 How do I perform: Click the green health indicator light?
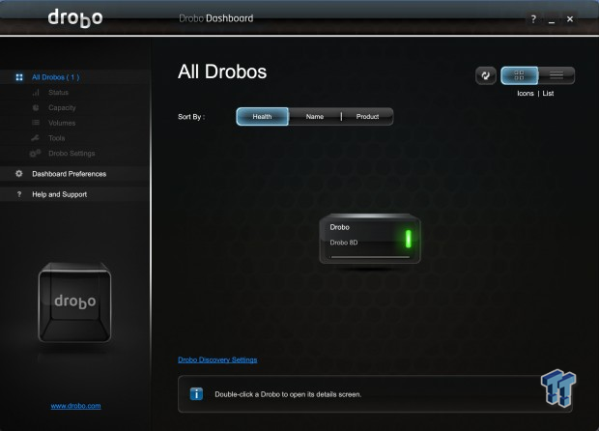pos(408,239)
